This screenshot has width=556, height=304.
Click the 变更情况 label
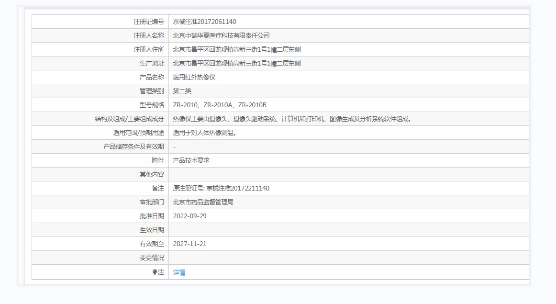point(152,258)
